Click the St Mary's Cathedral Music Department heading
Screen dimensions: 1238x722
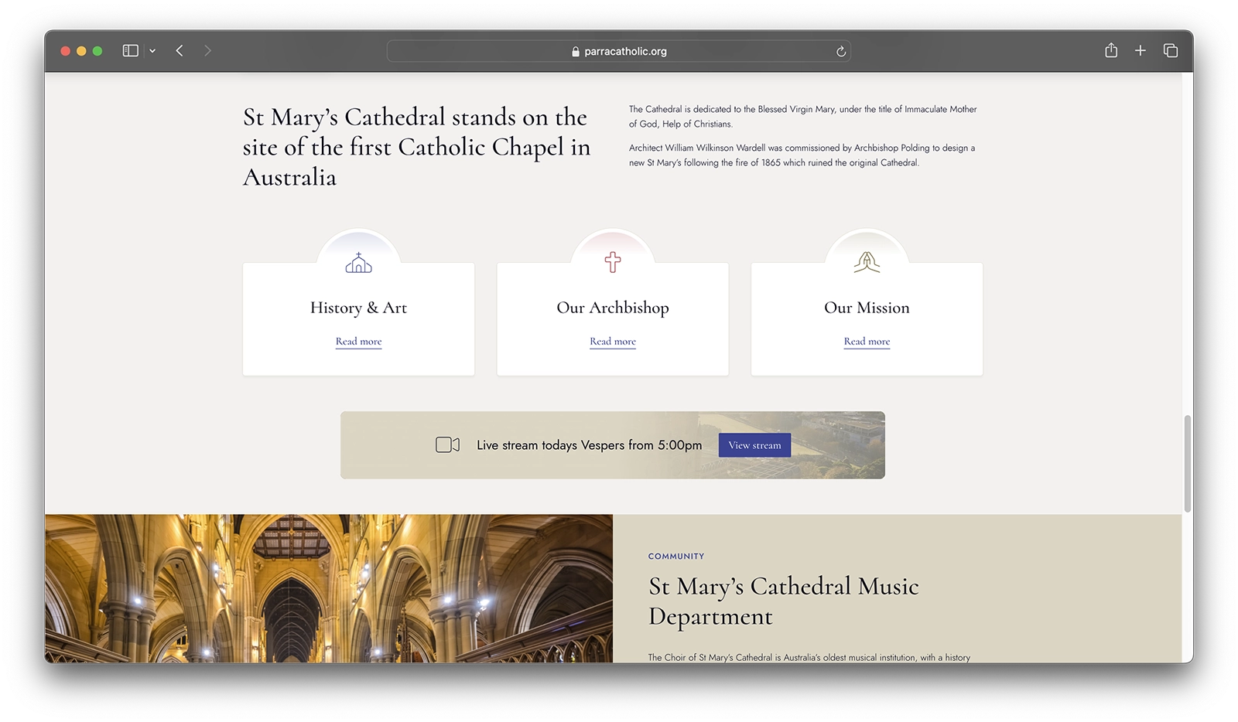(x=783, y=601)
